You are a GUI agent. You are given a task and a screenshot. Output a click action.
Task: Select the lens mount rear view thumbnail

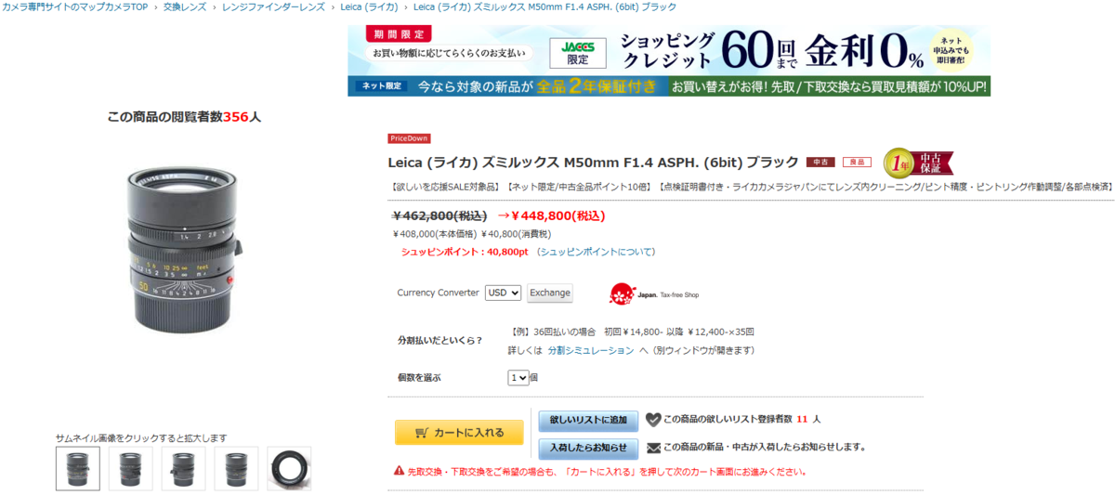tap(289, 468)
